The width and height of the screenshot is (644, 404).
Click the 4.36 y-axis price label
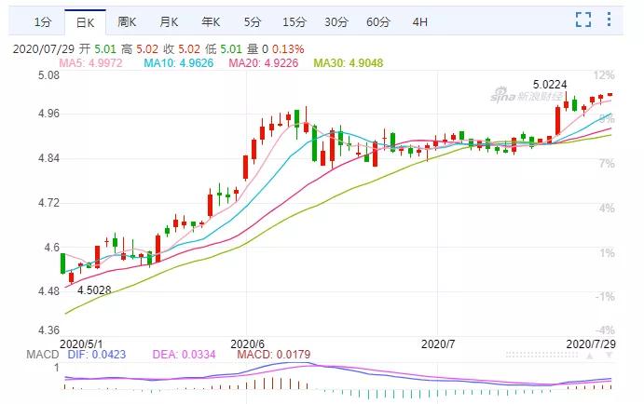[x=48, y=330]
